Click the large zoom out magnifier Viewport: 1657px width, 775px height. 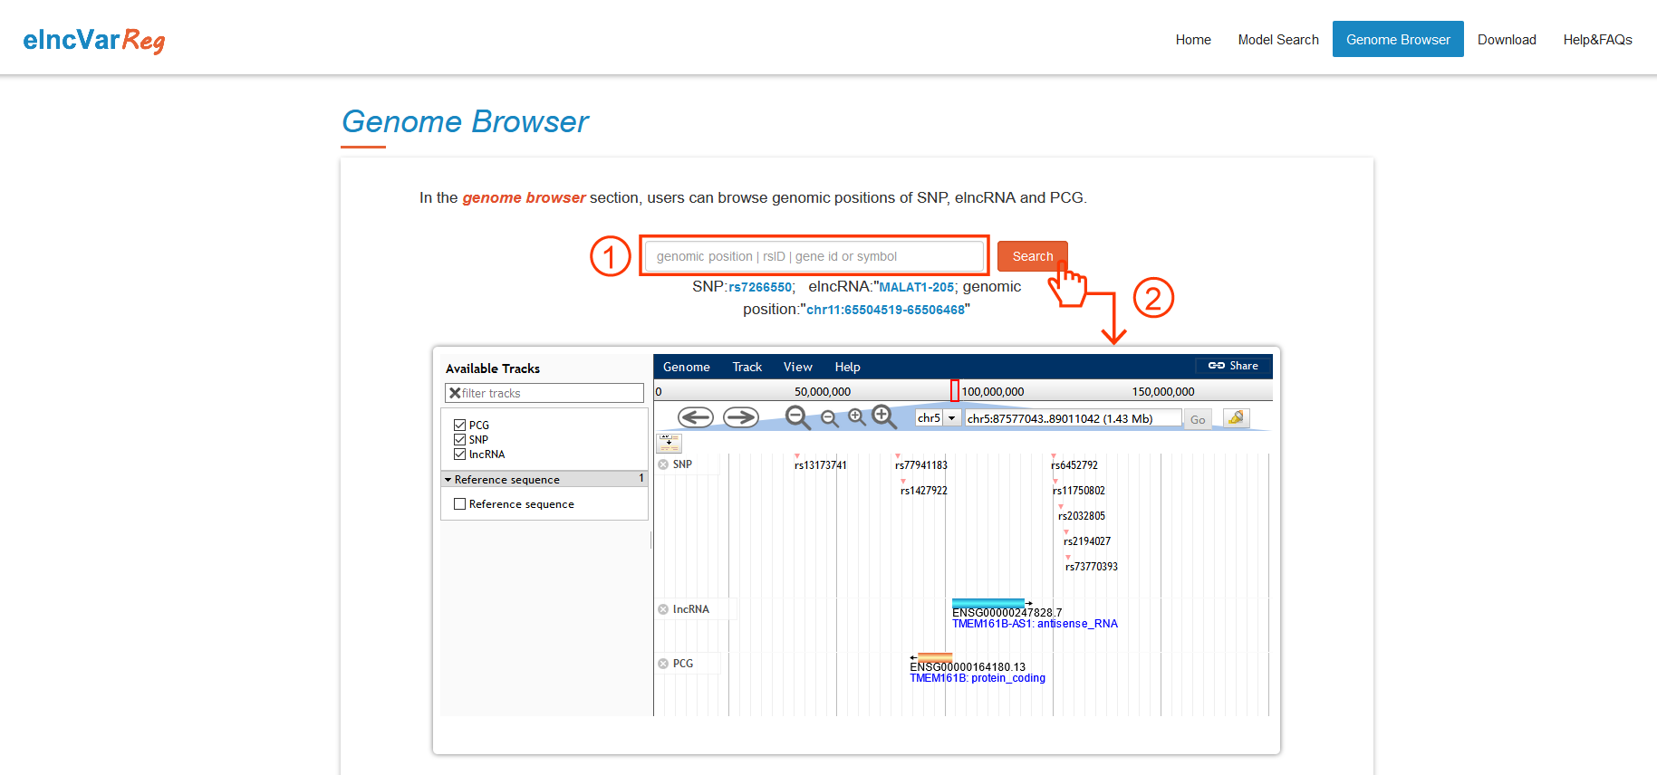point(797,417)
